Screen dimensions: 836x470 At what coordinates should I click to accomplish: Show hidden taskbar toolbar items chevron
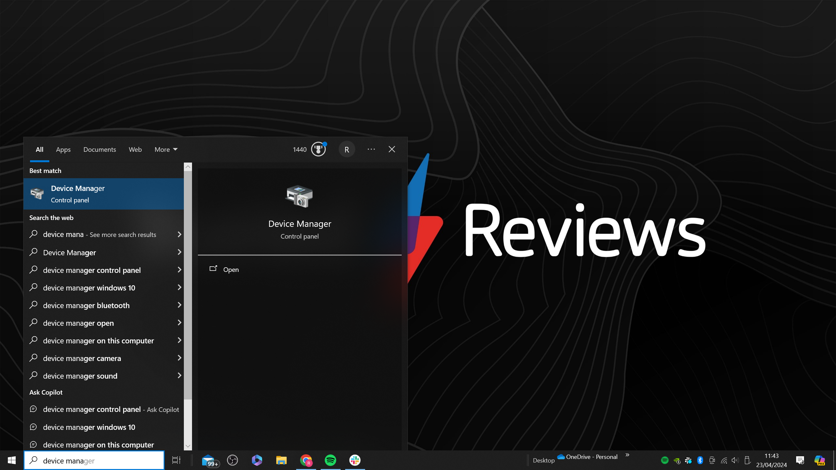[627, 455]
